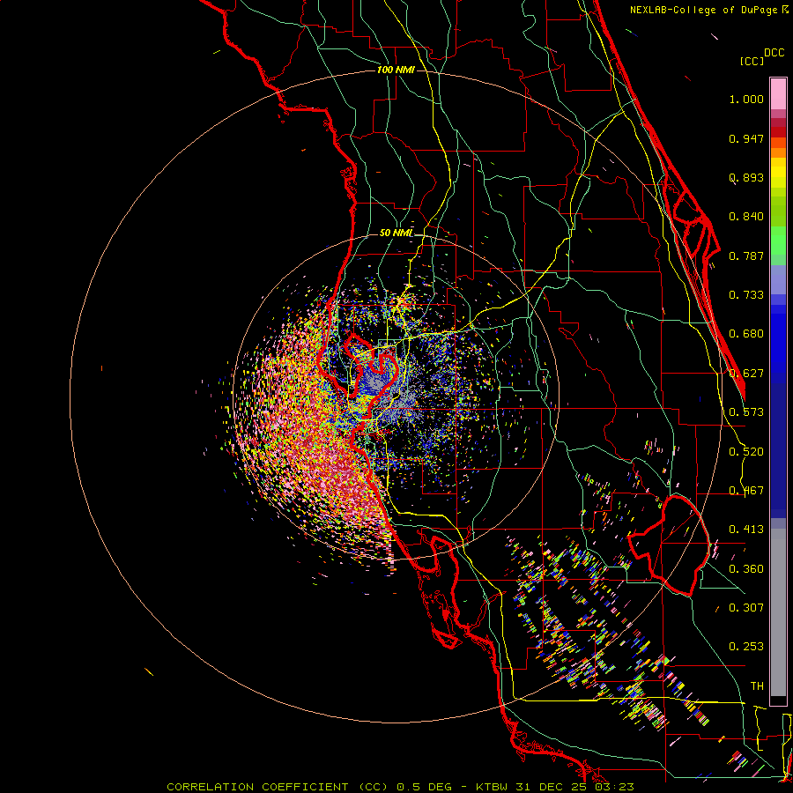
Task: Click the 0.307 legend value
Action: pos(746,608)
